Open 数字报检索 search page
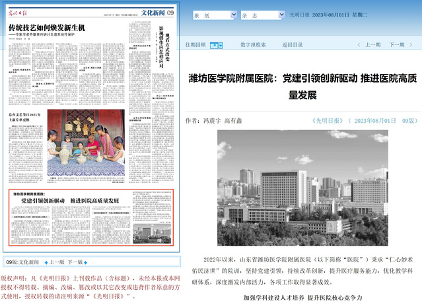422x305 pixels. pos(253,45)
